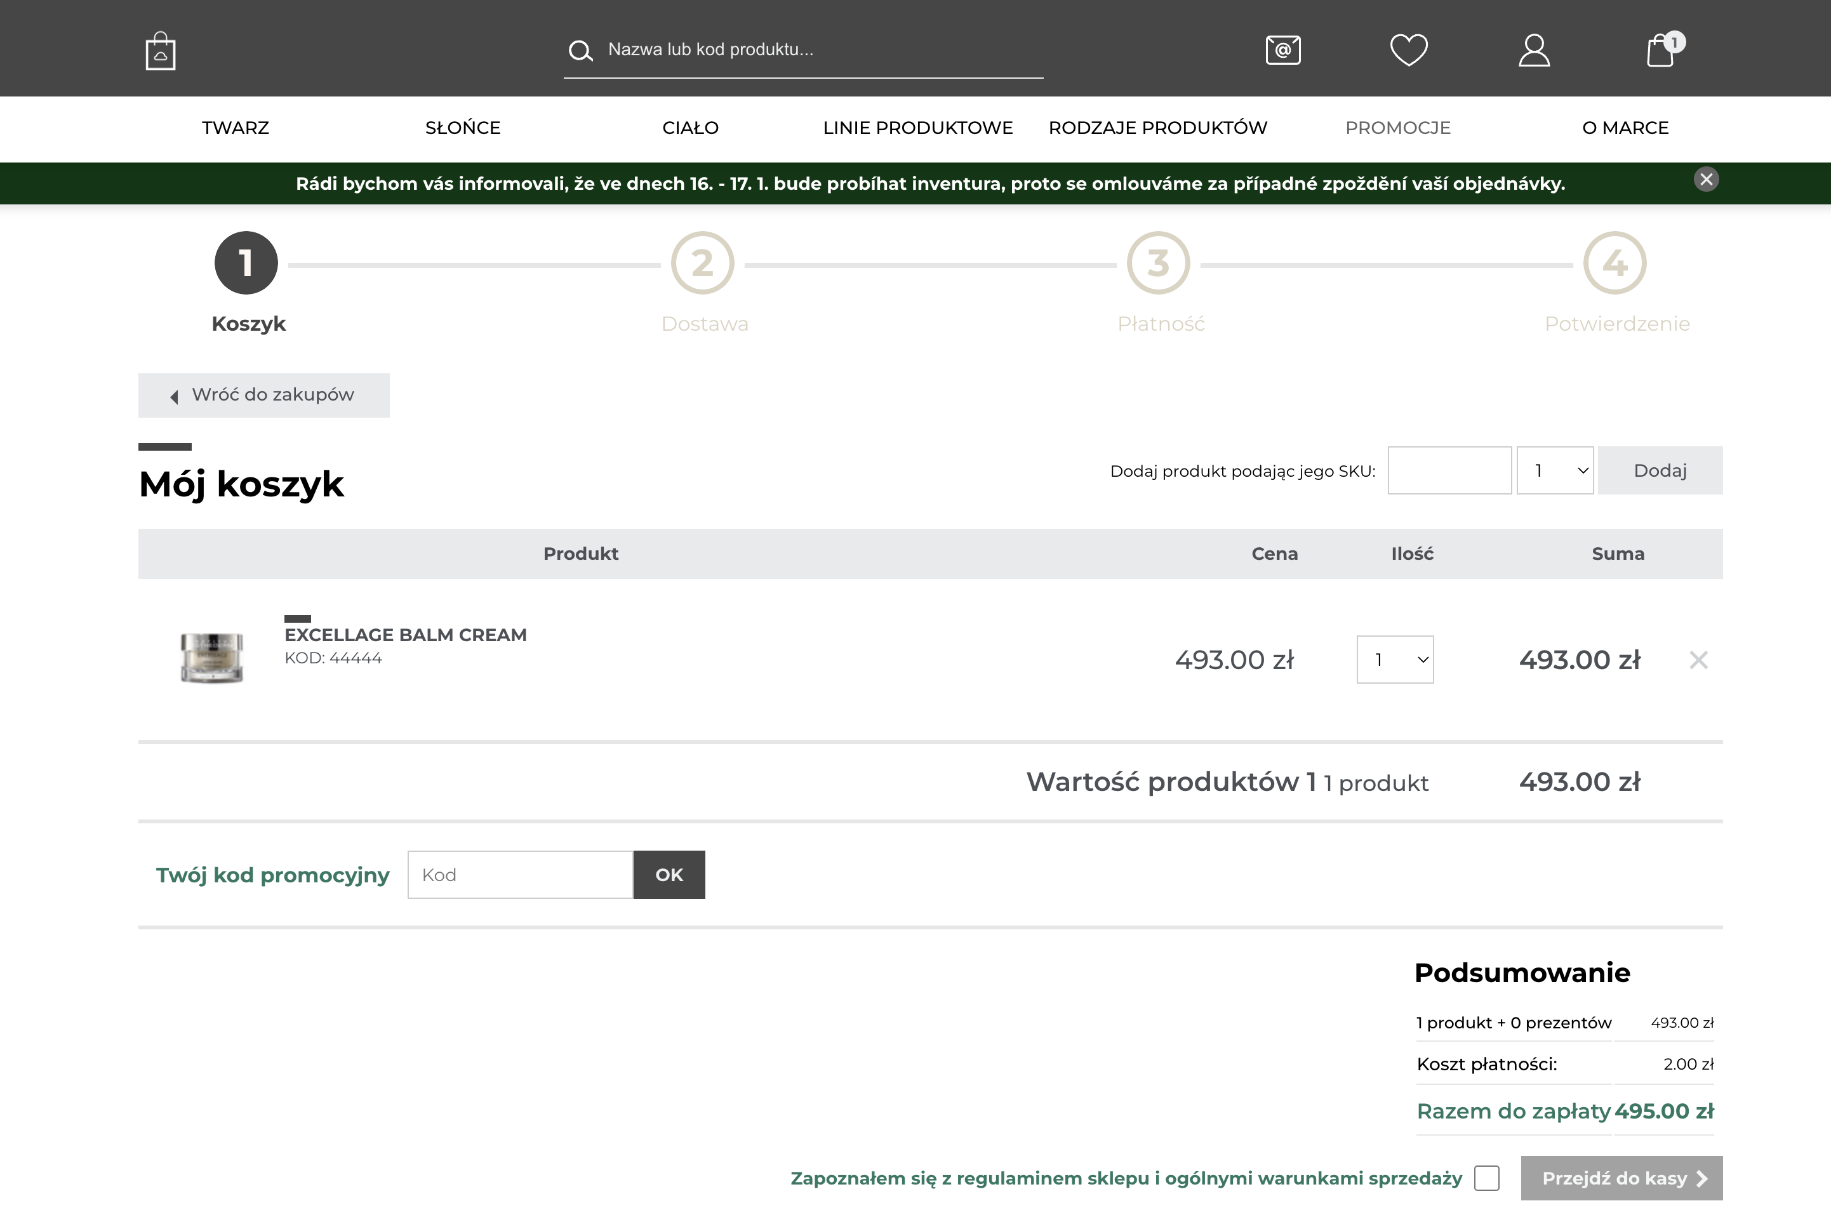Click the Dodaj button to add SKU product
This screenshot has width=1831, height=1215.
(1660, 470)
